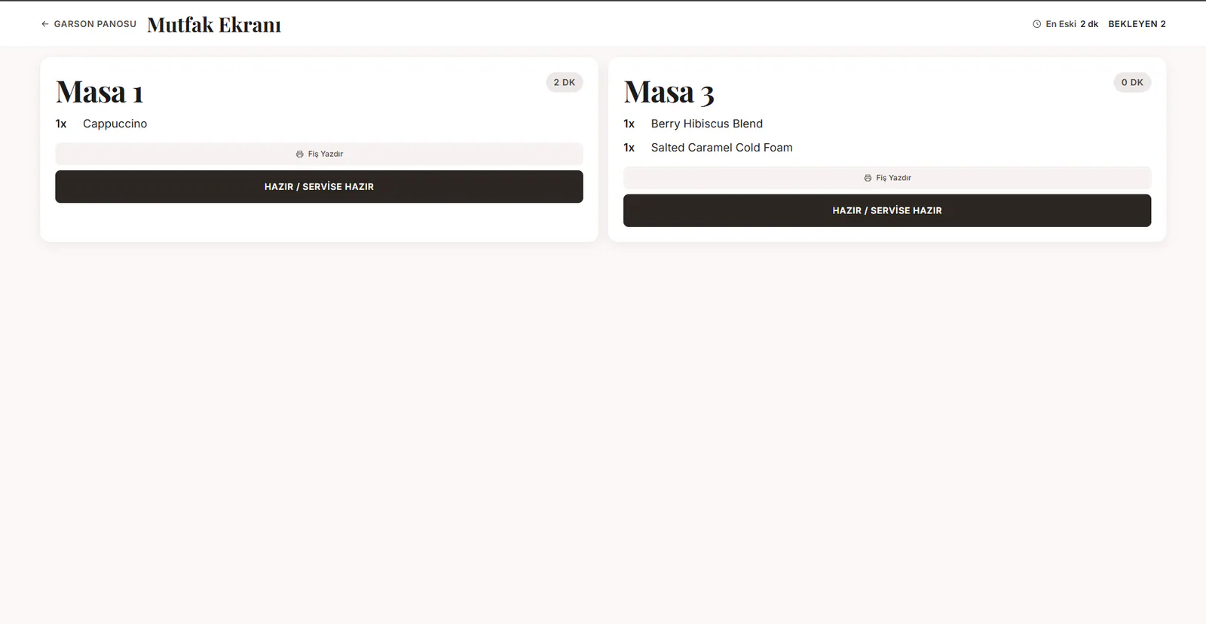Print receipt for Masa 3 via Fiş Yazdır
This screenshot has height=624, width=1206.
pos(887,178)
